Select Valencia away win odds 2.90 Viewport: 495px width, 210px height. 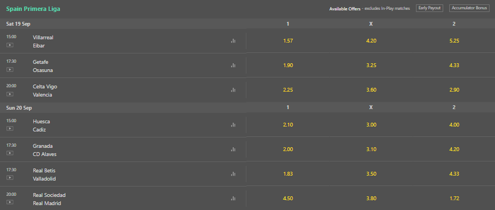click(x=454, y=90)
